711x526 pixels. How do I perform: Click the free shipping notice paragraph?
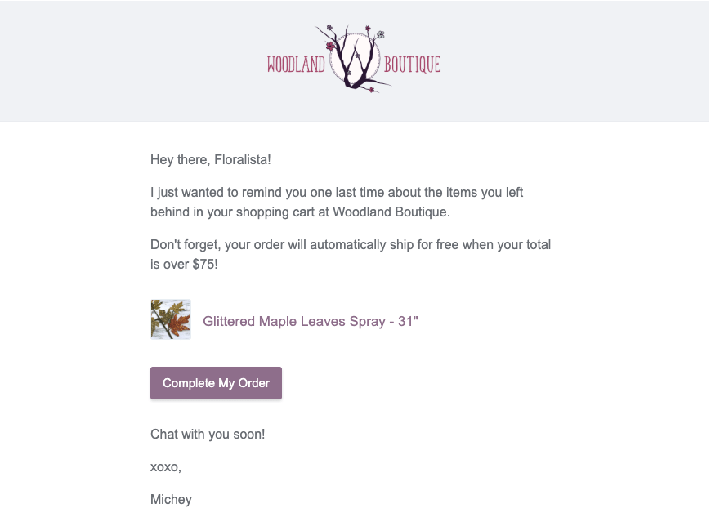point(351,254)
